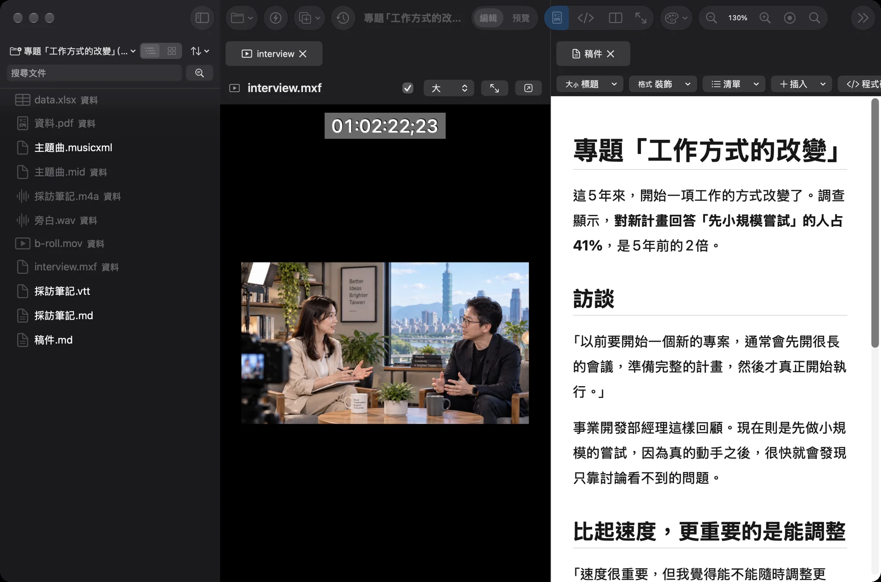
Task: Open the theme palette dropdown
Action: [676, 18]
